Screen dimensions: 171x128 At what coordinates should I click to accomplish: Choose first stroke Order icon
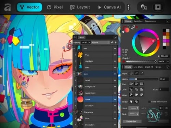(131, 102)
